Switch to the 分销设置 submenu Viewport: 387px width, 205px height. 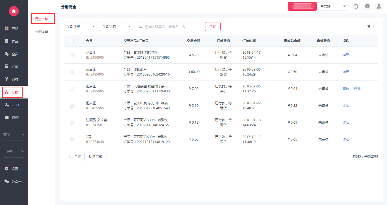41,32
